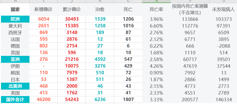This screenshot has width=237, height=104.
Task: Select Europe new cases value 6054
Action: (x=43, y=19)
